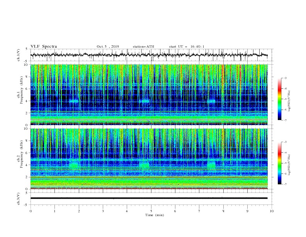Click the "start UT = 16:40:1" text
The image size is (306, 237).
[187, 46]
